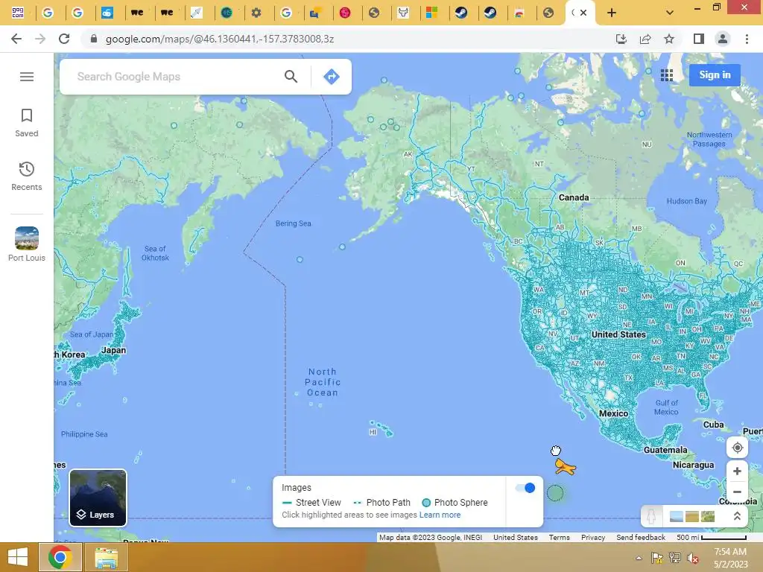The height and width of the screenshot is (572, 763).
Task: Open the tan desert imagery thumbnail
Action: (692, 516)
